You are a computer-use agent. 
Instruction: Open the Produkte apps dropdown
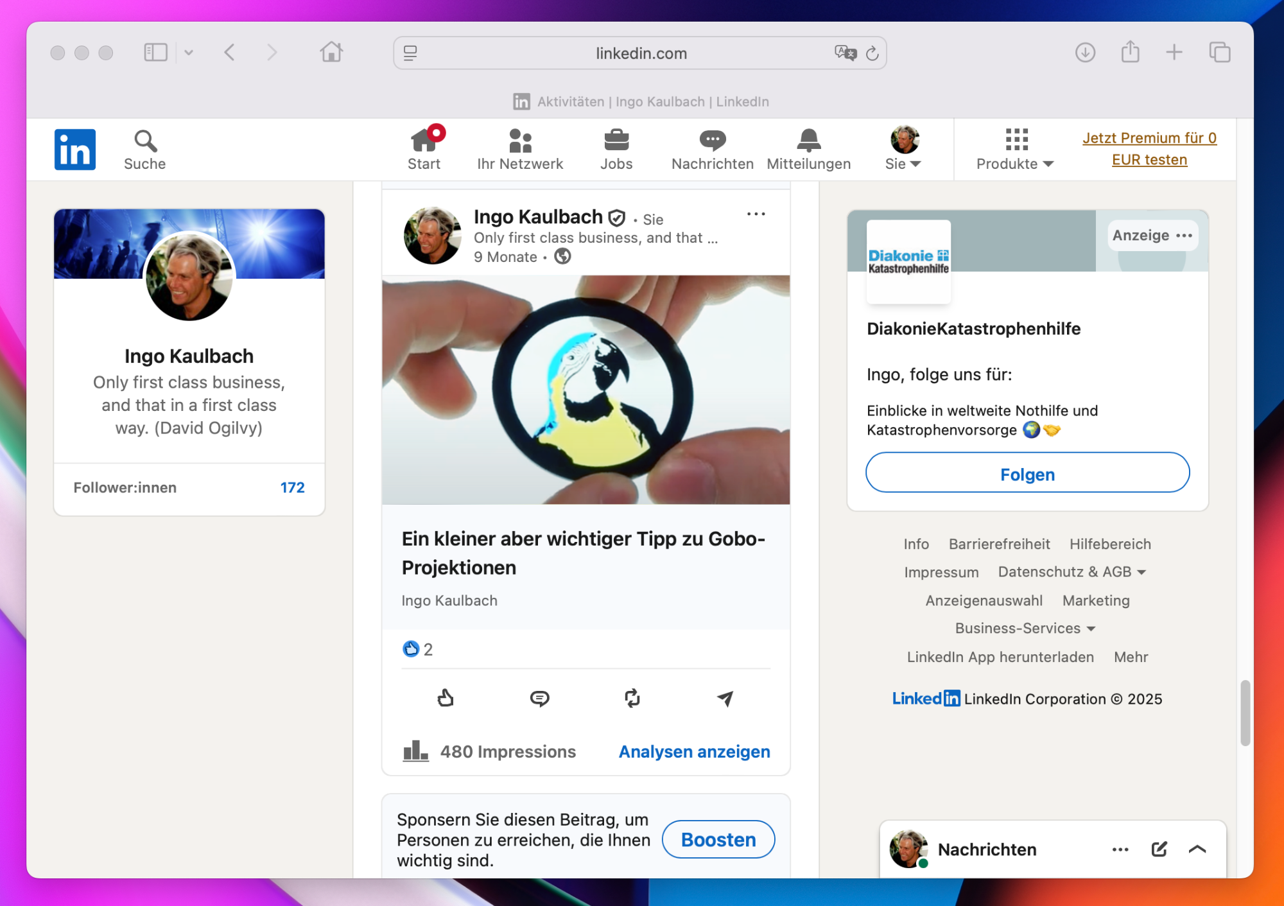coord(1016,150)
